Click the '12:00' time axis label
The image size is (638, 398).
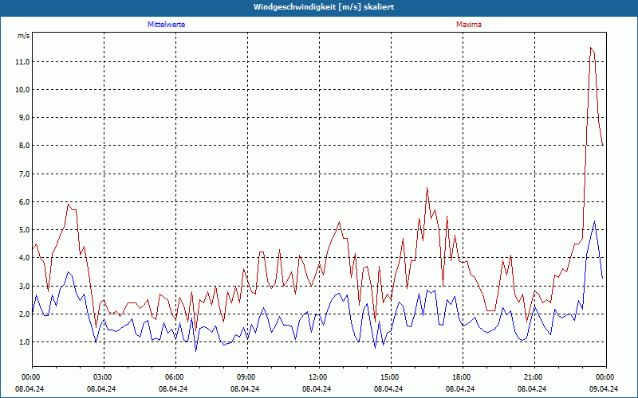pos(317,377)
